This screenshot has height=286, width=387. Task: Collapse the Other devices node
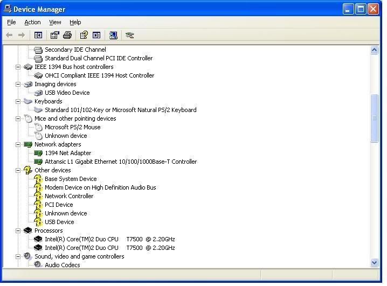[18, 170]
